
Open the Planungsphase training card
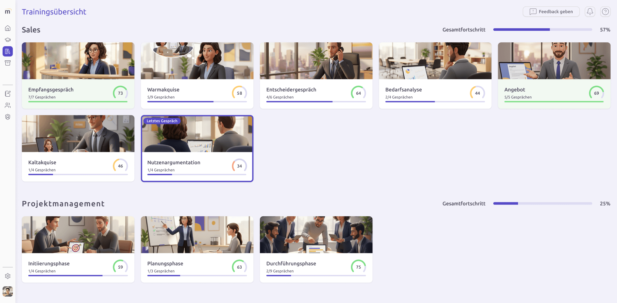(x=197, y=249)
